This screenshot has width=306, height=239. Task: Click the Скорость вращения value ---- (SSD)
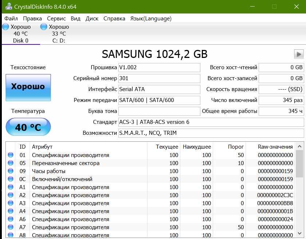(281, 89)
